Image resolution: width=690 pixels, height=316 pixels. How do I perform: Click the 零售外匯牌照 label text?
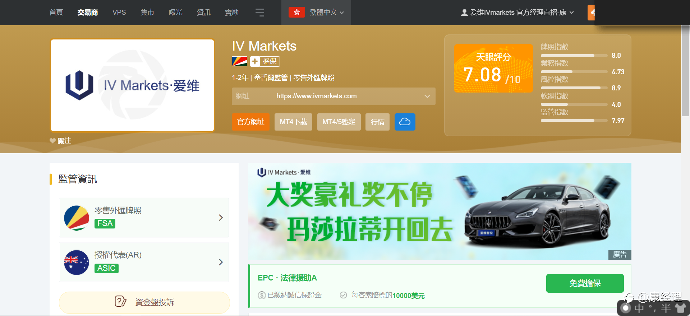tap(118, 211)
